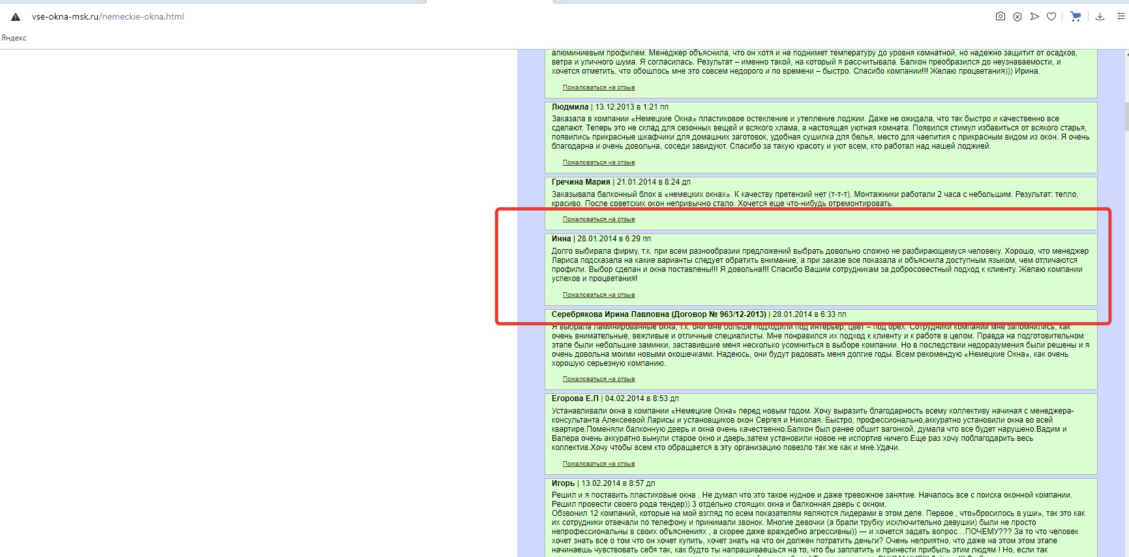The image size is (1129, 557).
Task: Open the ad blocker shield icon
Action: tap(1017, 16)
